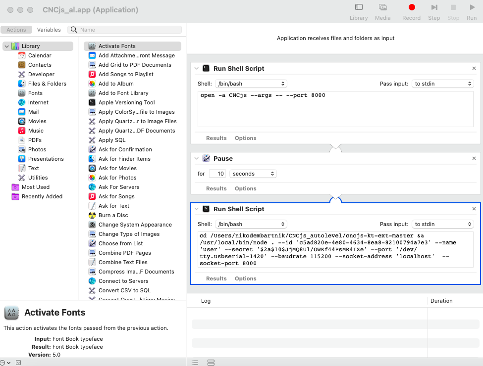This screenshot has height=366, width=483.
Task: Select the PDFs category icon
Action: click(22, 140)
